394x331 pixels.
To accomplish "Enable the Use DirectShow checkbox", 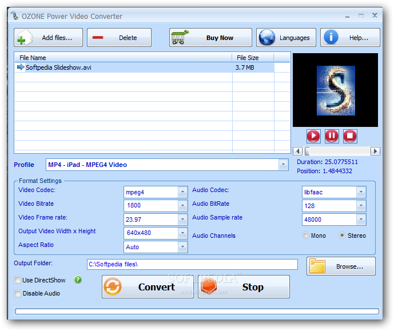I will [x=17, y=280].
